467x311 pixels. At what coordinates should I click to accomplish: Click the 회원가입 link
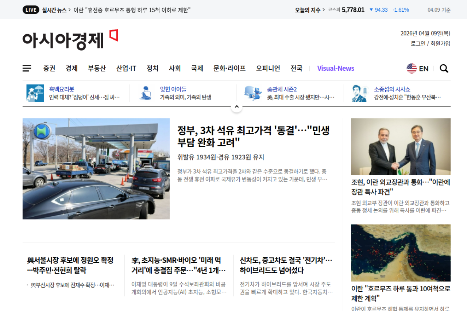click(440, 43)
